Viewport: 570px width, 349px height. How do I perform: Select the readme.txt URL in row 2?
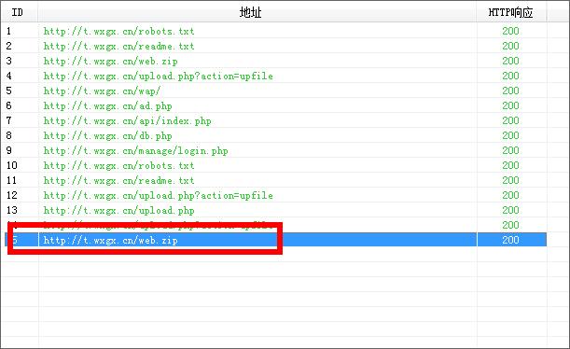click(118, 46)
